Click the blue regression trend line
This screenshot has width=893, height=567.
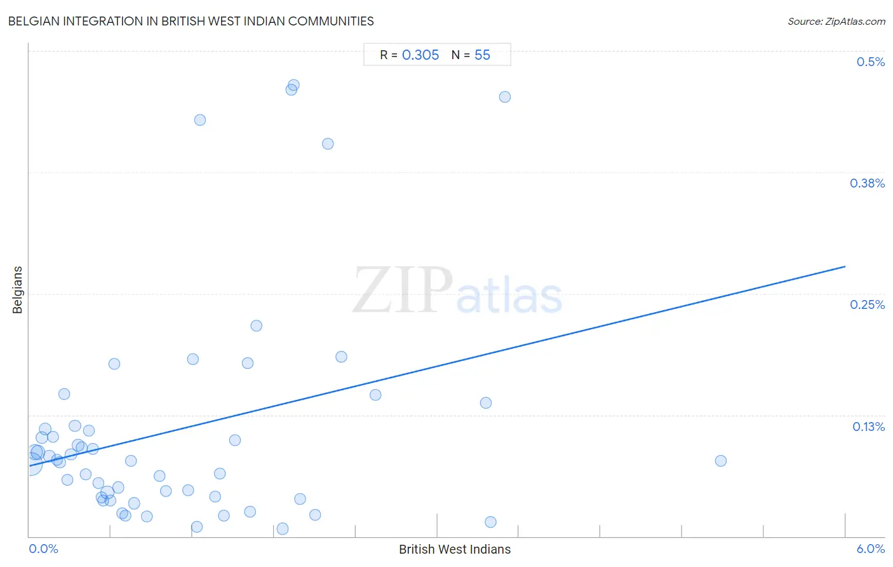[x=437, y=366]
